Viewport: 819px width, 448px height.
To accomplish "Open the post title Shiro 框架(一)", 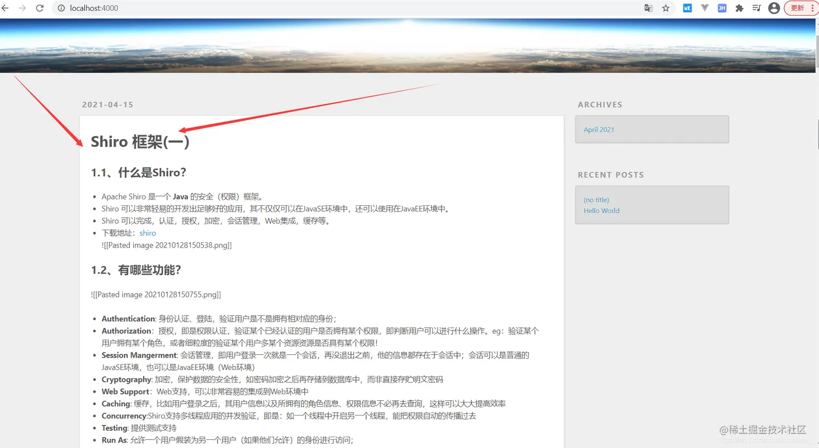I will click(x=140, y=142).
